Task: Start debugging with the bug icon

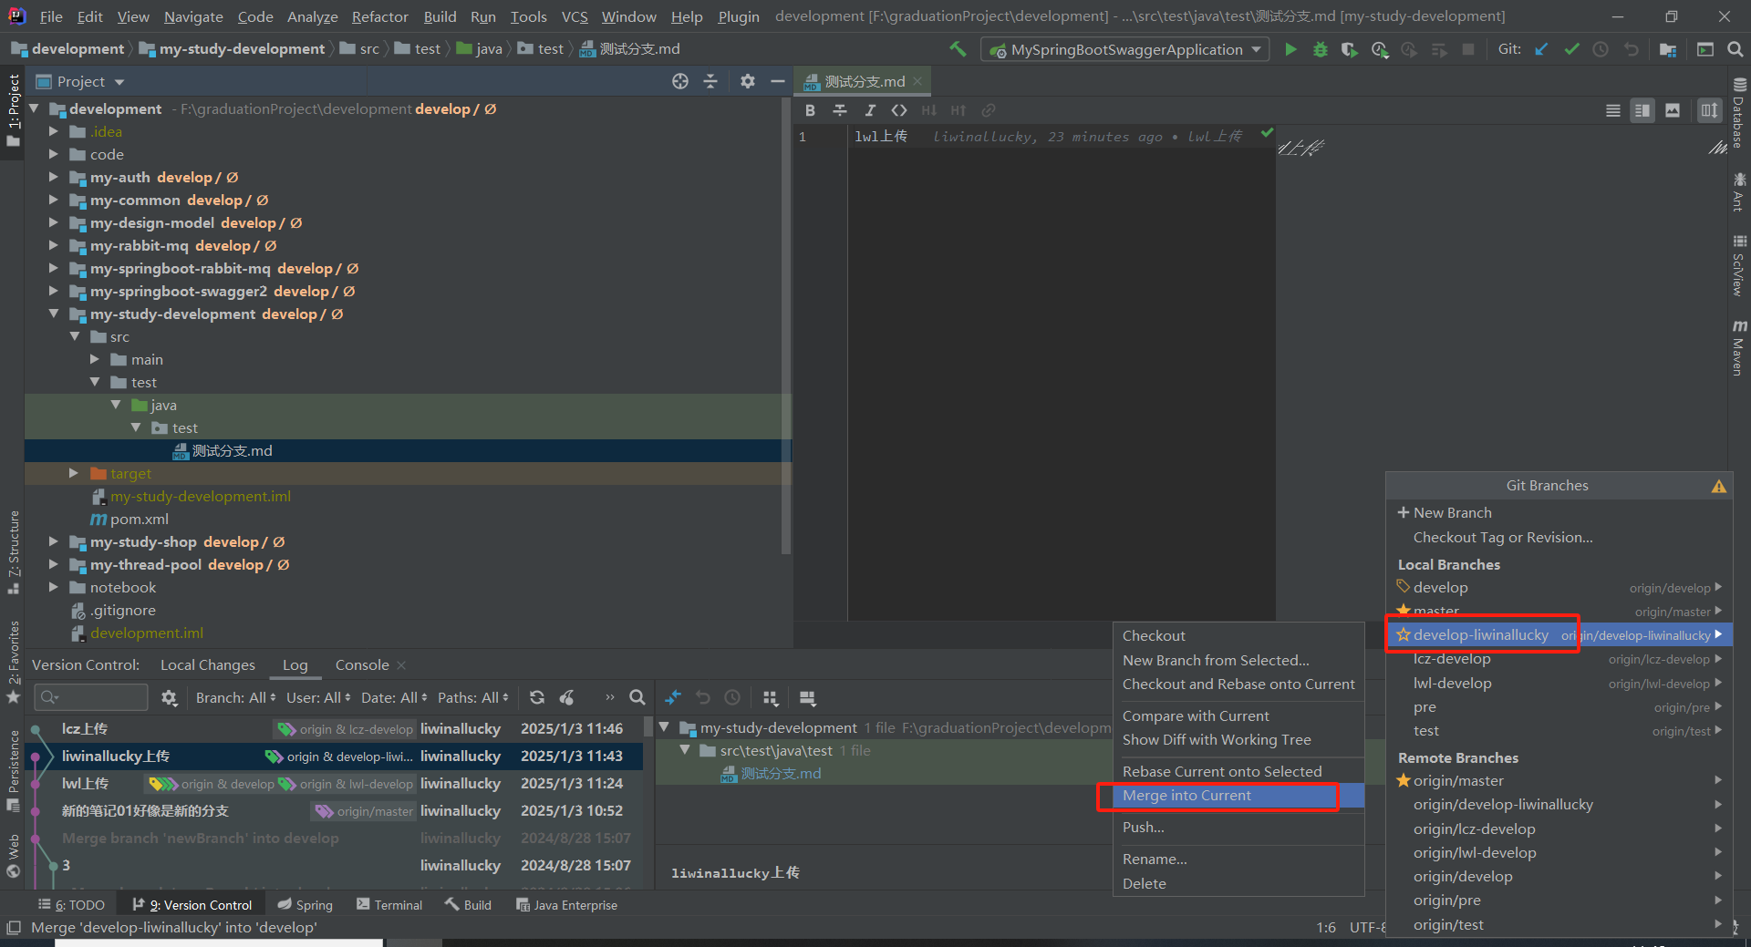Action: click(1320, 49)
